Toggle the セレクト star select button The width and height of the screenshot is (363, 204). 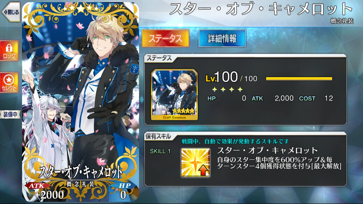coord(10,82)
